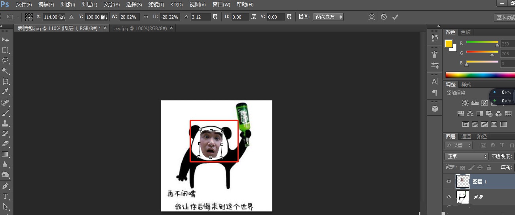The width and height of the screenshot is (515, 215).
Task: Select the Rectangular Marquee tool
Action: 6,50
